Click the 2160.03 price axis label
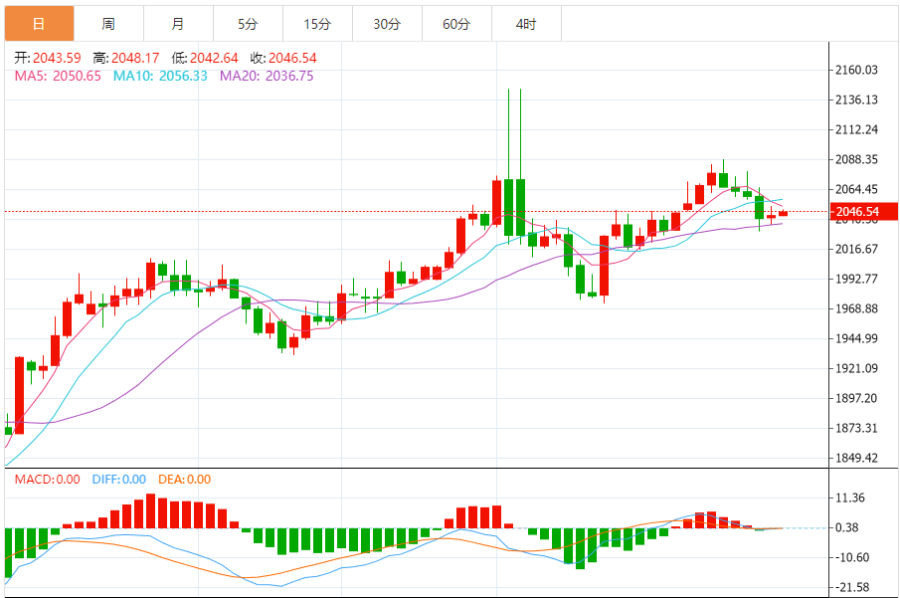 (856, 70)
